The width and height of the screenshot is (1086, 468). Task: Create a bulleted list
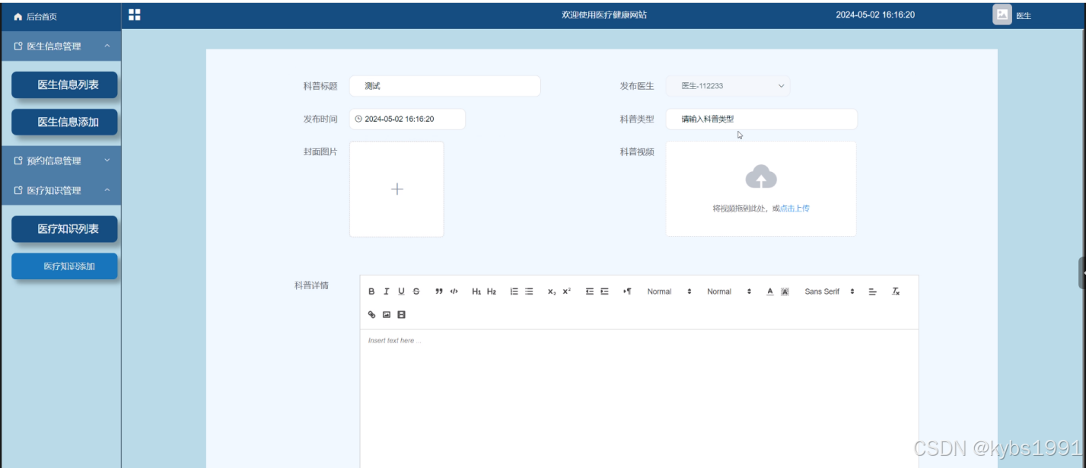(x=529, y=291)
